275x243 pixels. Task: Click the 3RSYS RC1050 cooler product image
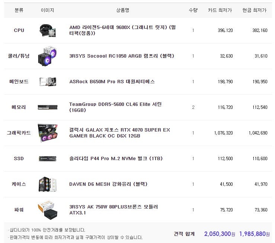click(x=48, y=56)
